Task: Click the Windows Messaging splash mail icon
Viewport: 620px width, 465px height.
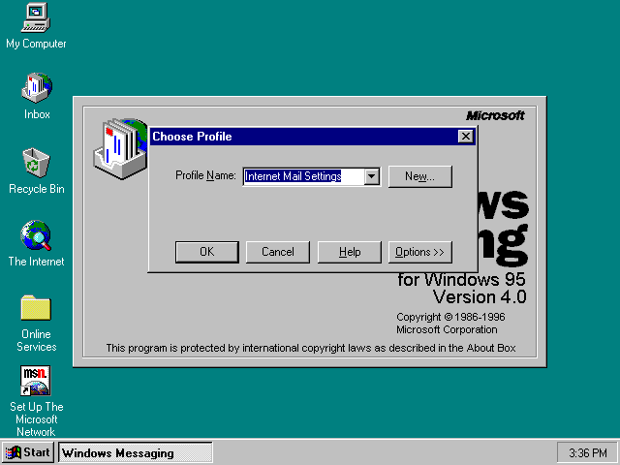Action: point(120,148)
